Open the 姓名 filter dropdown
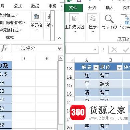Image resolution: width=130 pixels, height=130 pixels. tap(96, 68)
